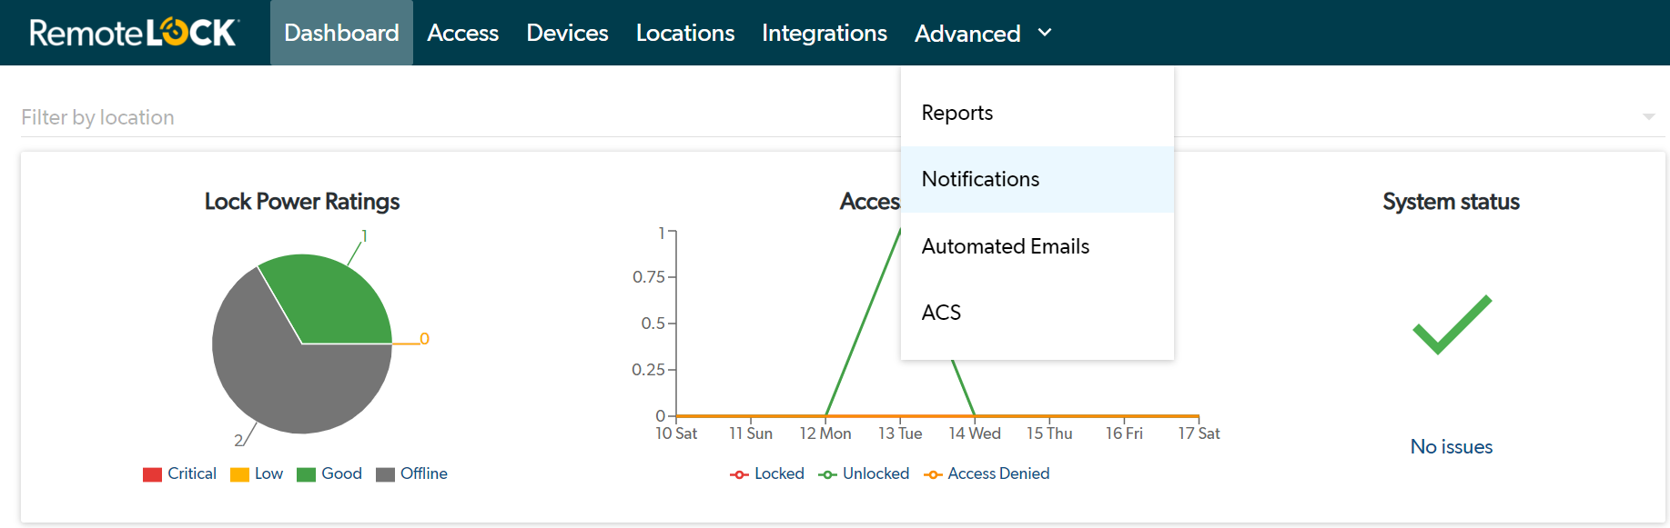Select the ACS menu entry
The image size is (1670, 528).
click(x=1037, y=313)
